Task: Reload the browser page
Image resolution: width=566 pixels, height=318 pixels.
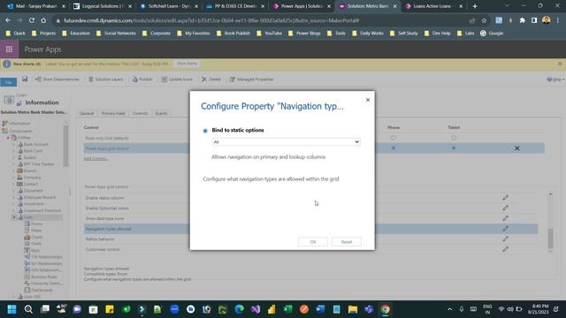Action: (x=32, y=20)
